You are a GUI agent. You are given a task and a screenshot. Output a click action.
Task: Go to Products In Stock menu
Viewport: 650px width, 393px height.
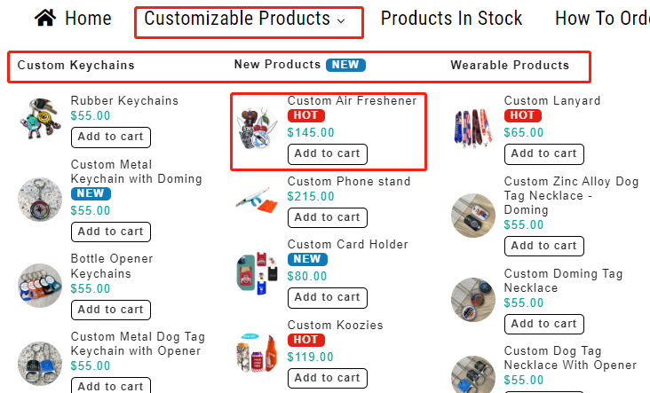coord(451,19)
